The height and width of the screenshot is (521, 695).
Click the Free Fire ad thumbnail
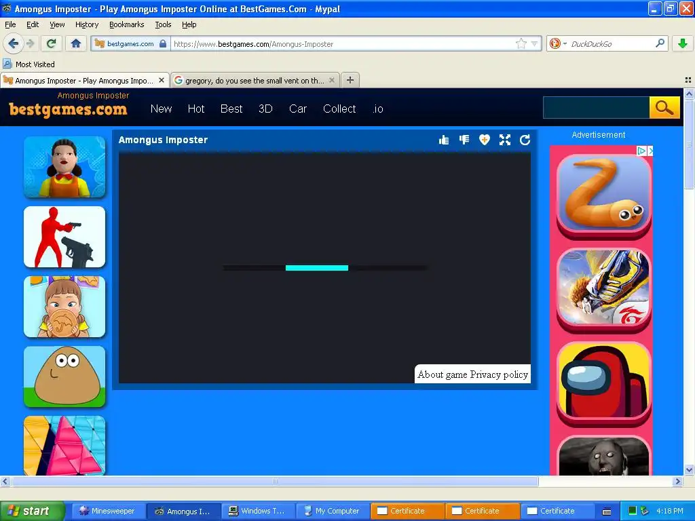point(603,290)
